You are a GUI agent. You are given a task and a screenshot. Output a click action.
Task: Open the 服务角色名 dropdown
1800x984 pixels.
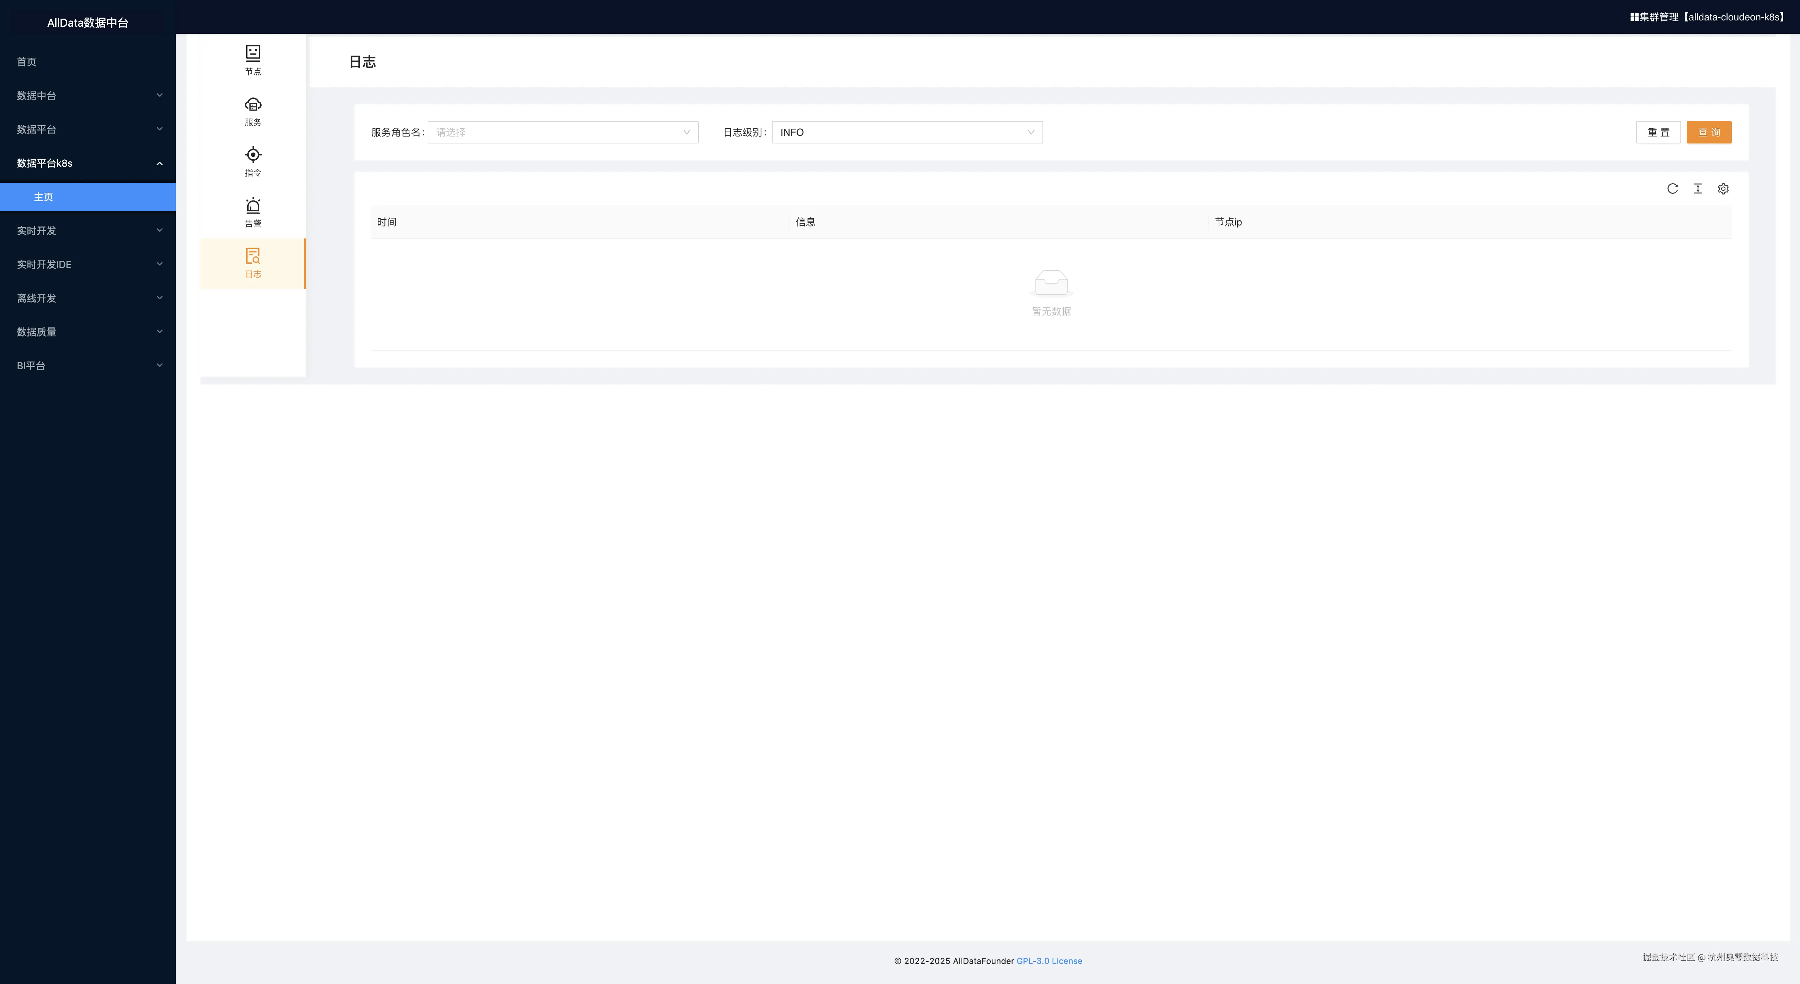point(562,132)
